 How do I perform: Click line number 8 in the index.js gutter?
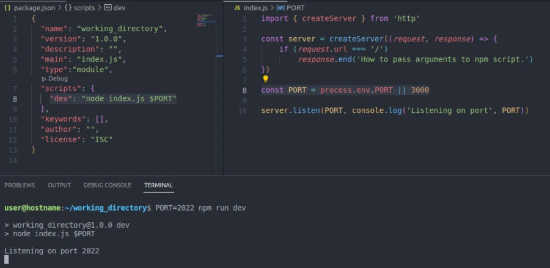coord(244,90)
